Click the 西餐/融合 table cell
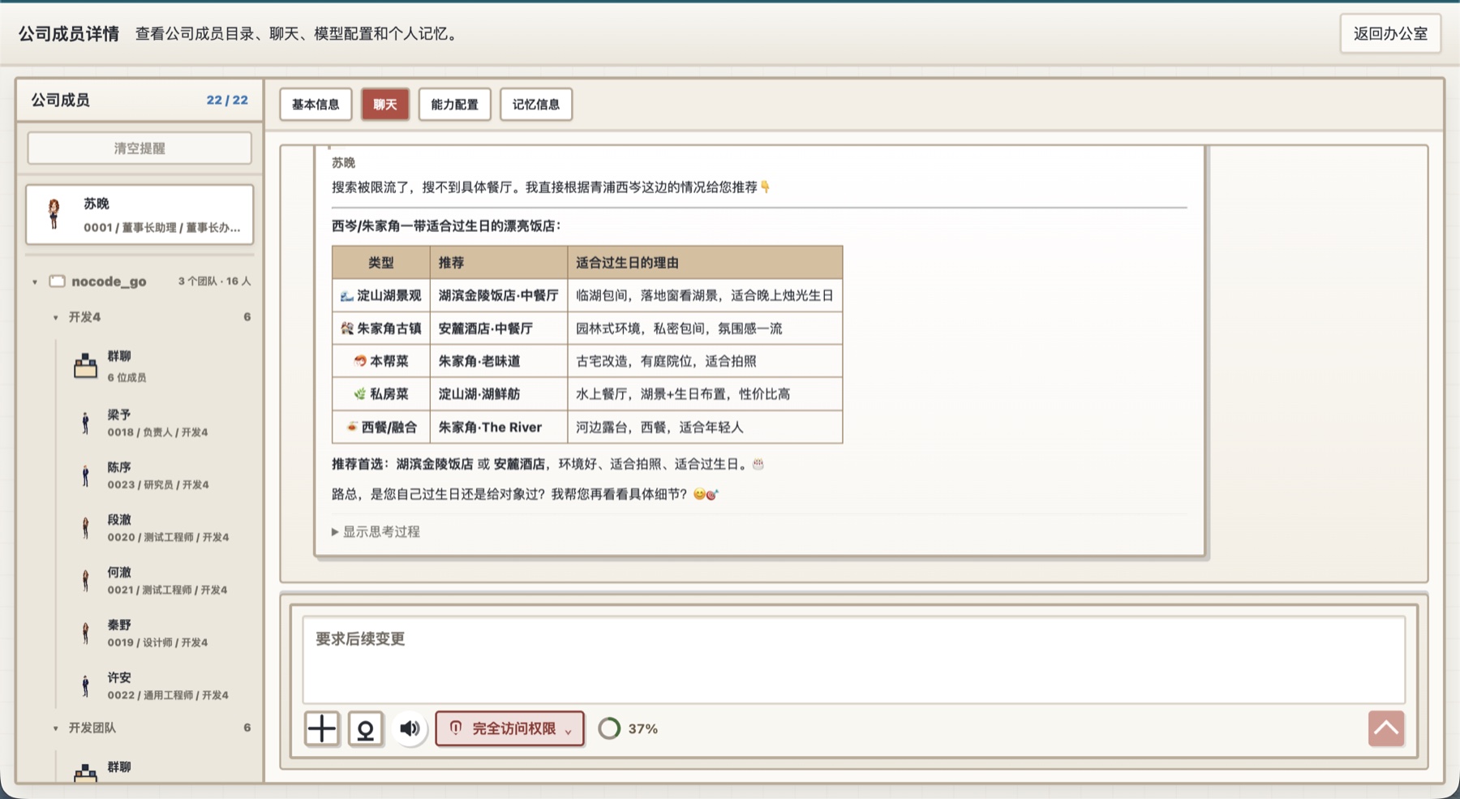The height and width of the screenshot is (799, 1460). tap(380, 427)
